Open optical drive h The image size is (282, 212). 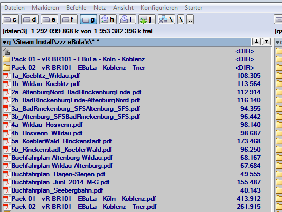tap(108, 19)
